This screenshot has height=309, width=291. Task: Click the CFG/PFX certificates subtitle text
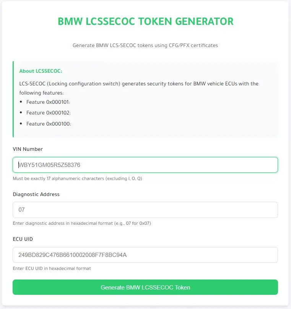pyautogui.click(x=145, y=45)
